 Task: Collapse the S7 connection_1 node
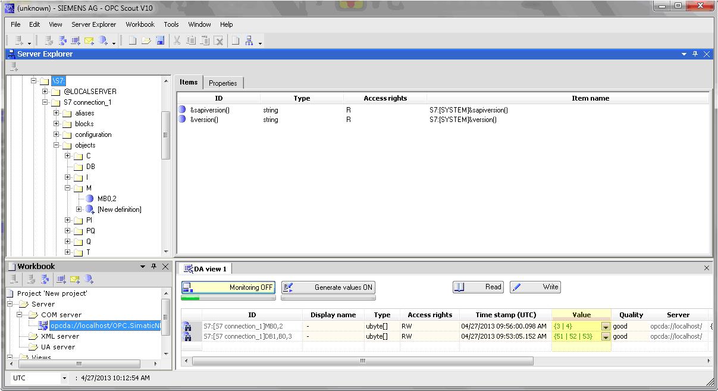click(x=45, y=102)
